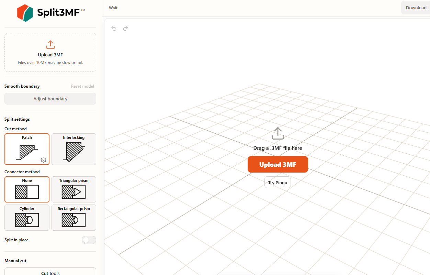Screen dimensions: 430x275
Task: Select Patch cut method
Action: (27, 149)
